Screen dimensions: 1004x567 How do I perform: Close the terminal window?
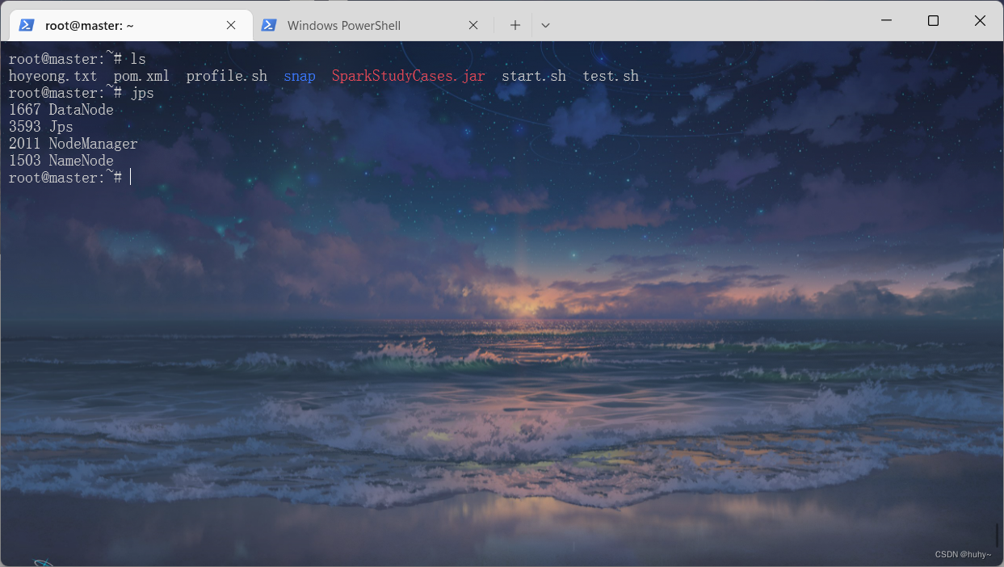[x=980, y=21]
